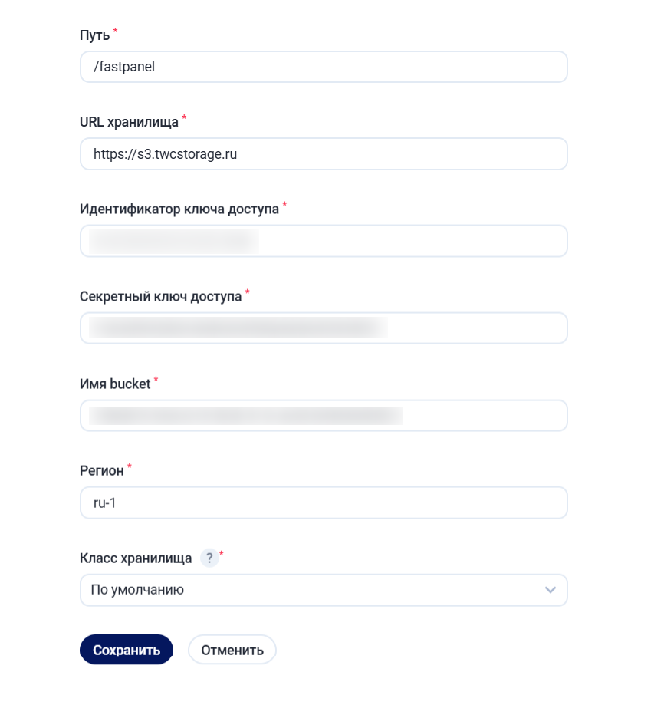This screenshot has height=705, width=654.
Task: Open the Класс хранилища dropdown
Action: pos(323,590)
